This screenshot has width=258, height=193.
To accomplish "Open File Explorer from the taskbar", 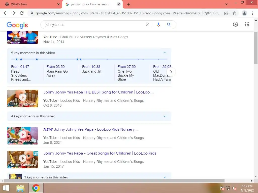I will (20, 188).
